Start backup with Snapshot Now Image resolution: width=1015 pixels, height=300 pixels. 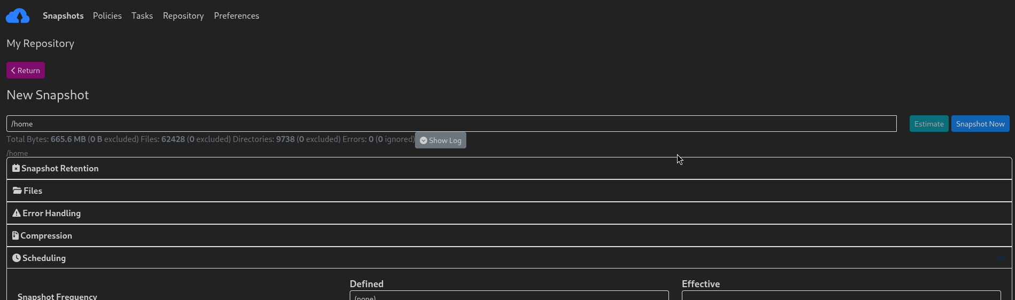click(x=980, y=124)
